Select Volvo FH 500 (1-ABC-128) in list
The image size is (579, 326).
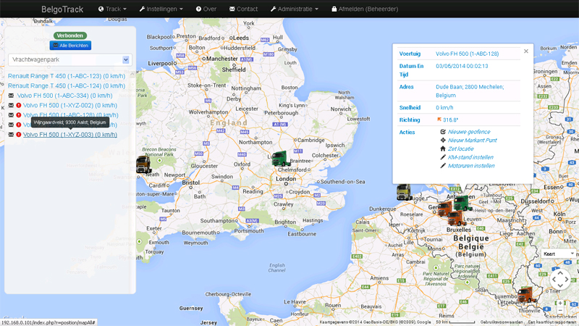(x=70, y=115)
